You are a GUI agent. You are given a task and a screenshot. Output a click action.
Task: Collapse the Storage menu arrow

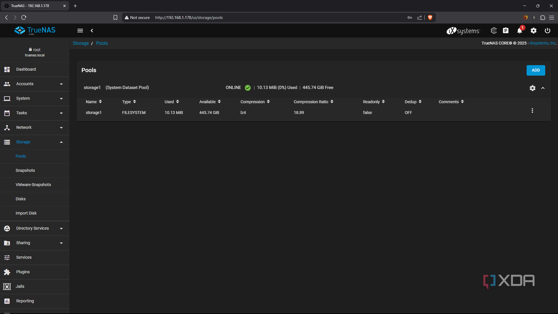(x=61, y=142)
